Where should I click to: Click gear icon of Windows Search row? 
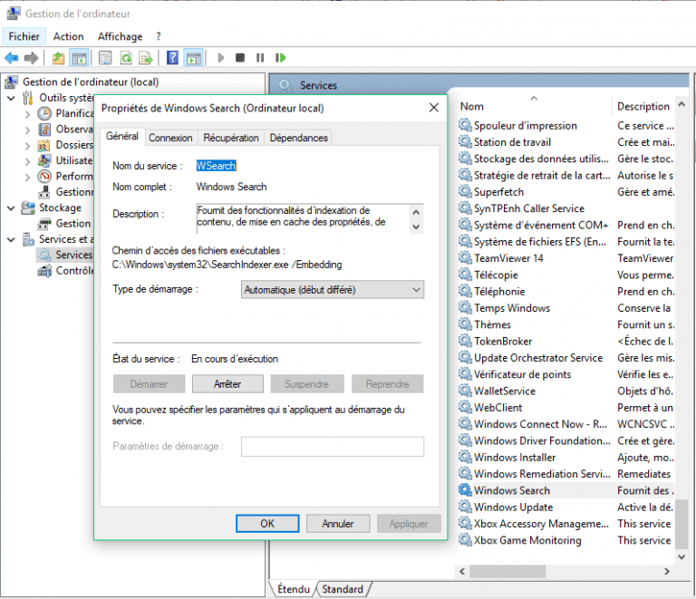[465, 490]
